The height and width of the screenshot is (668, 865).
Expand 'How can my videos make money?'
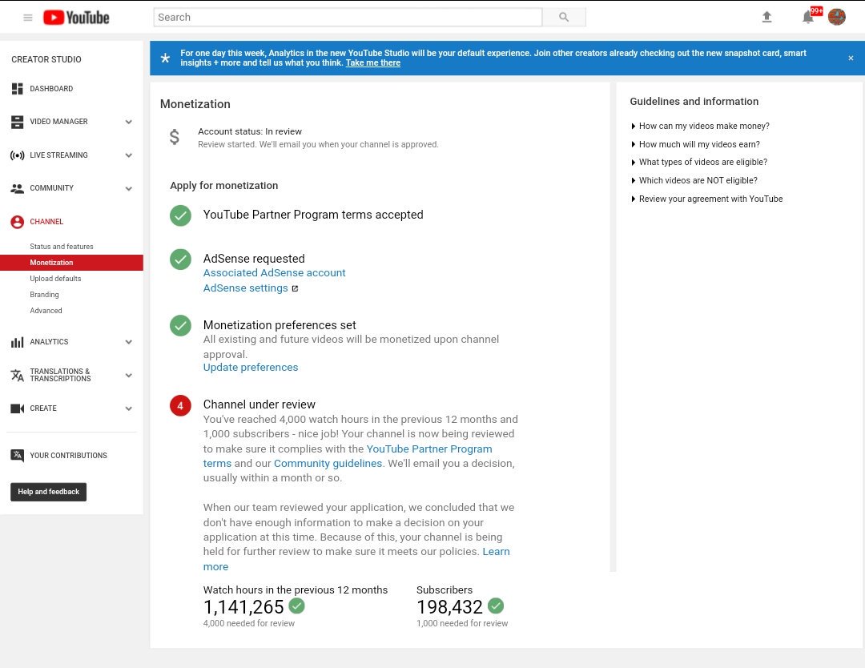point(700,126)
